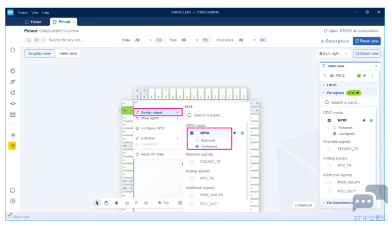This screenshot has height=226, width=392.
Task: Click the Reset pins button
Action: 367,41
